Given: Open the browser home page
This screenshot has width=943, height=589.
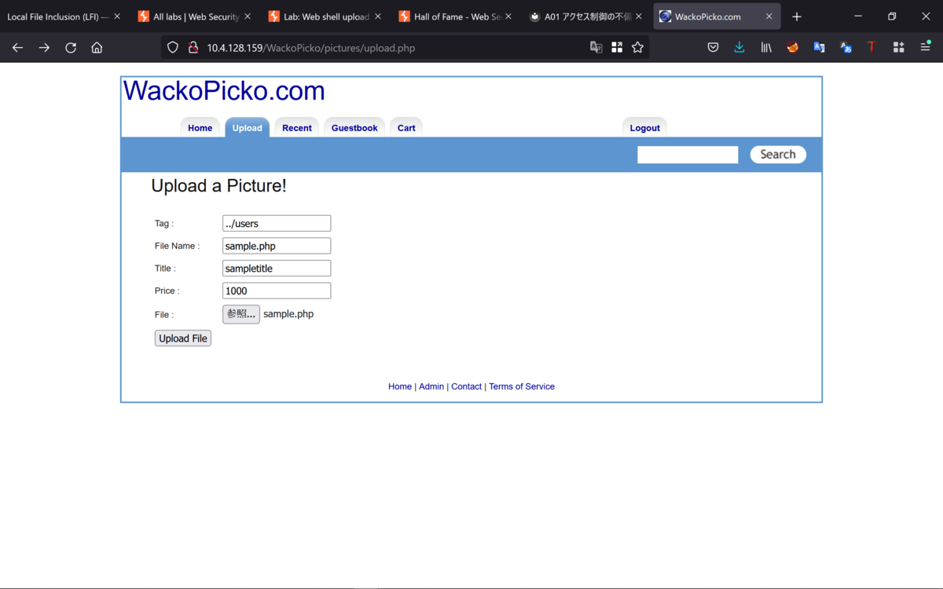Looking at the screenshot, I should point(97,48).
